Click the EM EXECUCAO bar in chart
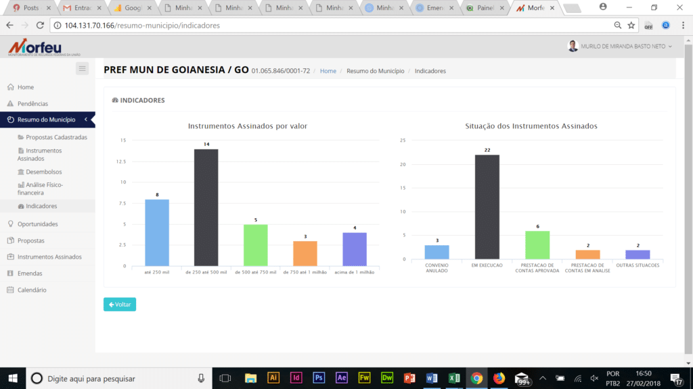 click(487, 207)
